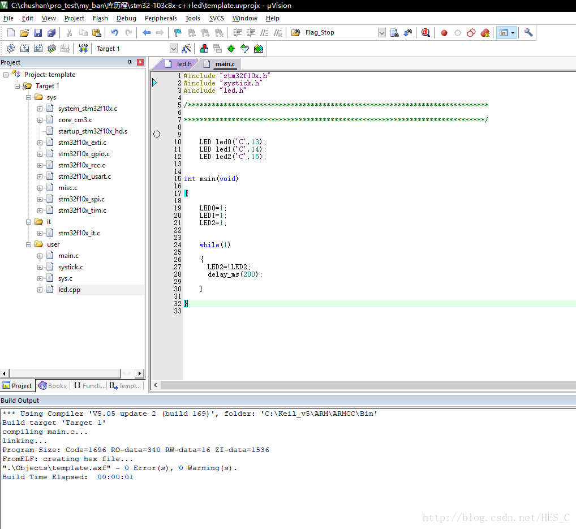The height and width of the screenshot is (529, 576).
Task: Insert a bookmark with flag icon
Action: (x=178, y=33)
